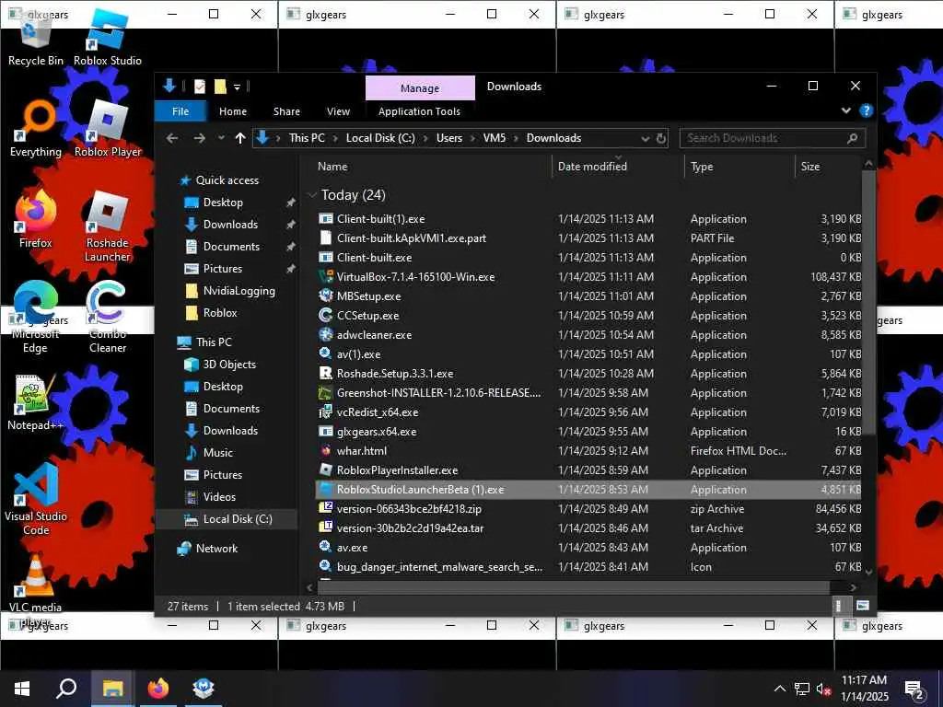
Task: Click Properties icon in quick access toolbar
Action: click(200, 87)
